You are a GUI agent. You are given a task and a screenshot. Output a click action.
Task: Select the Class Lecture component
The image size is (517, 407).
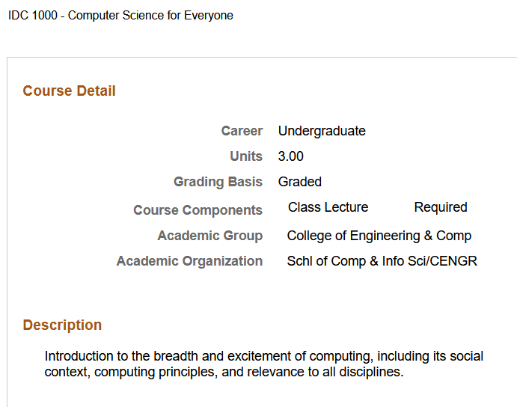pyautogui.click(x=328, y=207)
